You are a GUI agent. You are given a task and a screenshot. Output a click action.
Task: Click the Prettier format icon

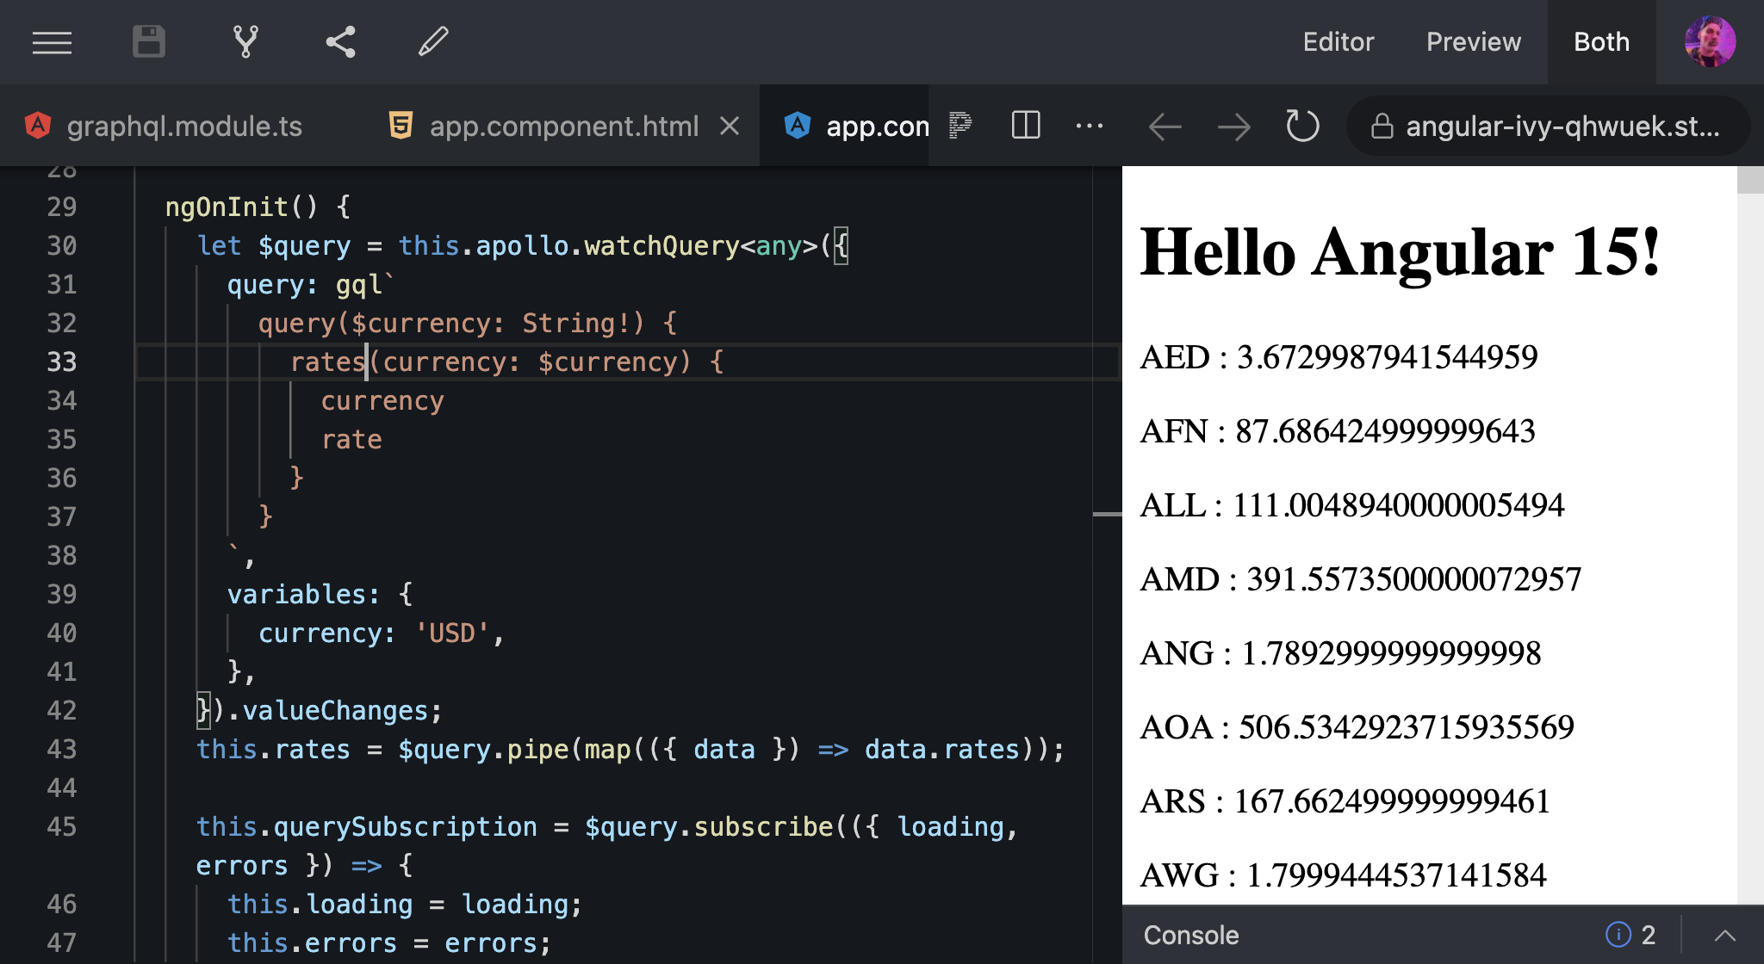pyautogui.click(x=960, y=127)
